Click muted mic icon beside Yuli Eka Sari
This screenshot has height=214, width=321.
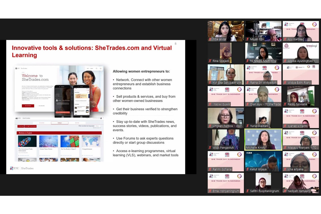(210, 83)
